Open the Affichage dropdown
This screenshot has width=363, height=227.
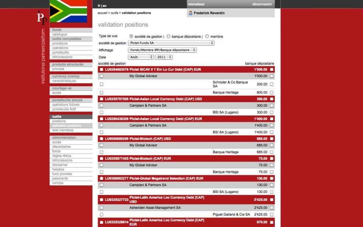click(162, 50)
